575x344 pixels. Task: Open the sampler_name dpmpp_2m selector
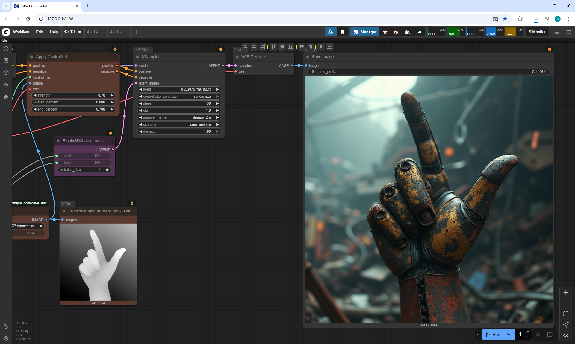179,117
